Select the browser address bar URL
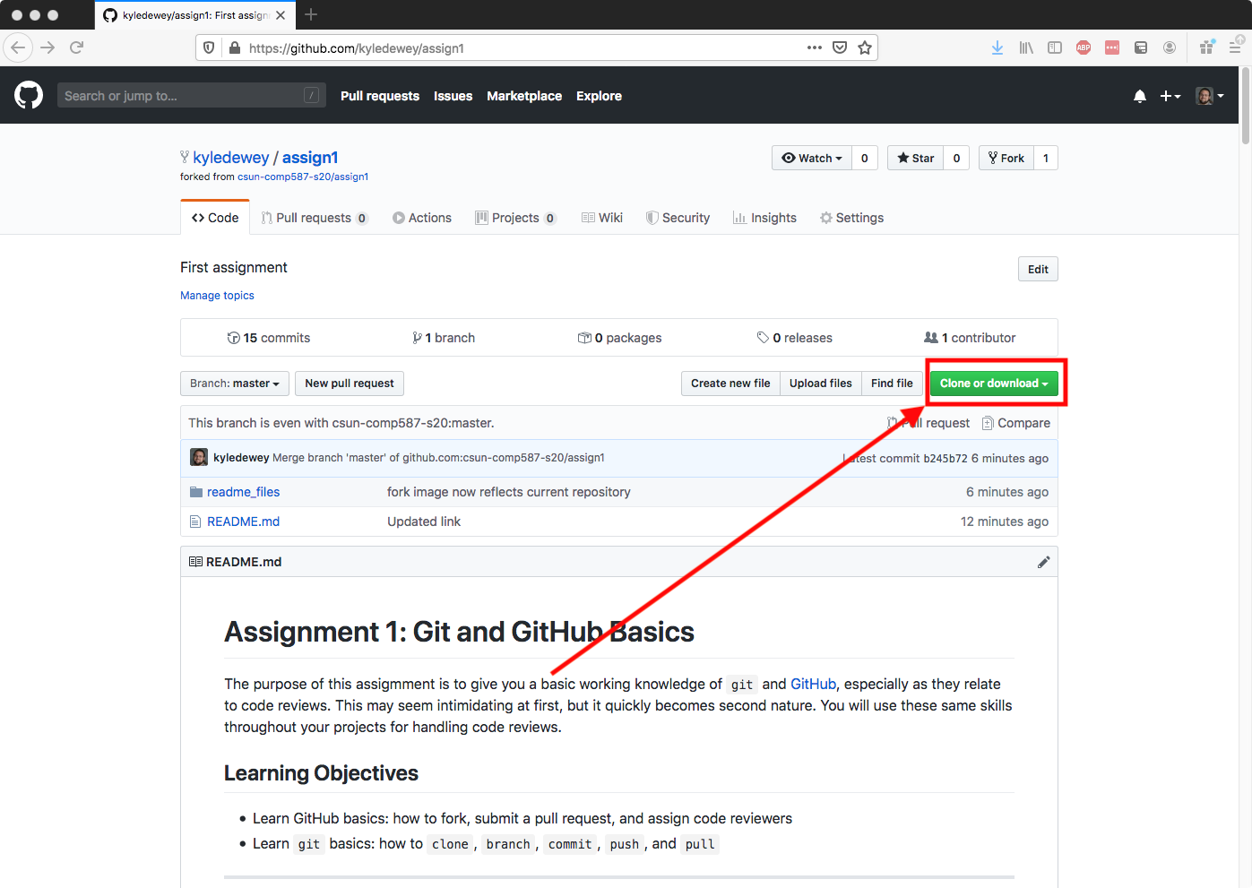Screen dimensions: 1252x888 [357, 48]
